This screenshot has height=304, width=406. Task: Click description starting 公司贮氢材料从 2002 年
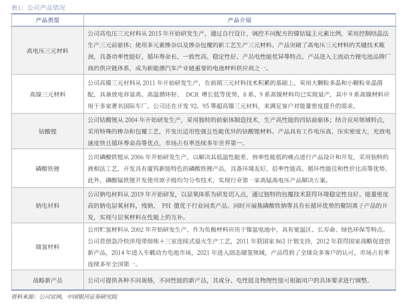pos(239,247)
